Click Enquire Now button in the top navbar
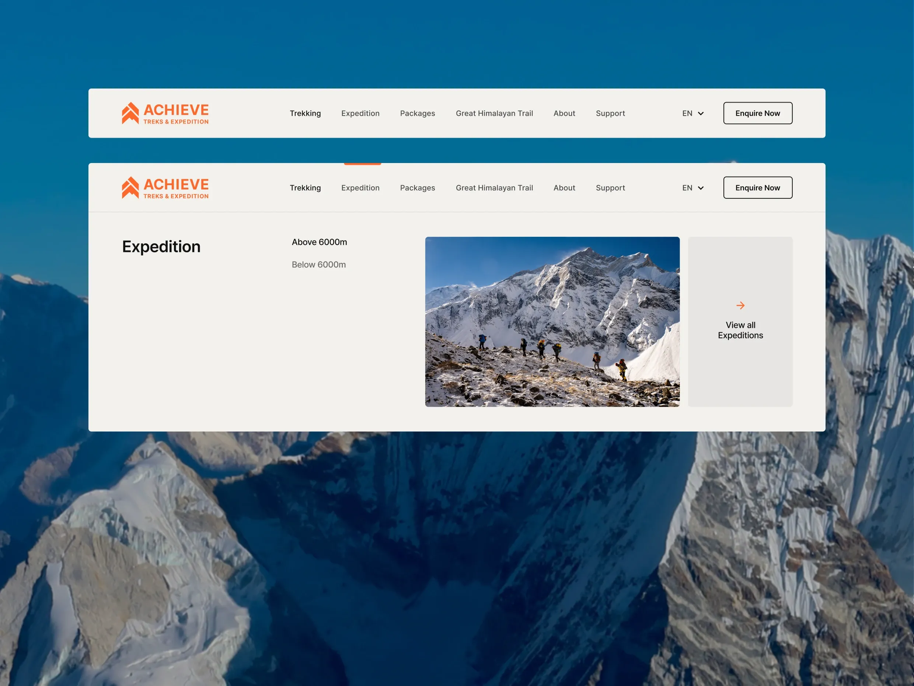914x686 pixels. [757, 113]
